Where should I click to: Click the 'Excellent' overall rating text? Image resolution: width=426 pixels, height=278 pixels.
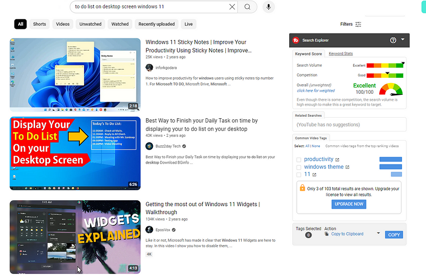point(364,85)
